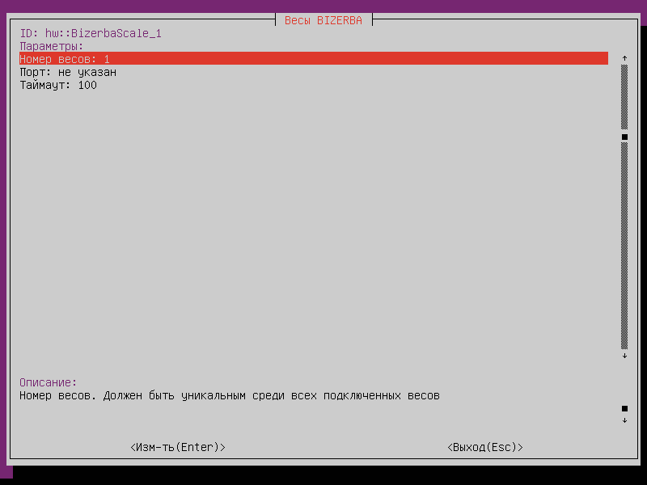
Task: Select the 'Таймаут: 100' parameter
Action: tap(58, 85)
